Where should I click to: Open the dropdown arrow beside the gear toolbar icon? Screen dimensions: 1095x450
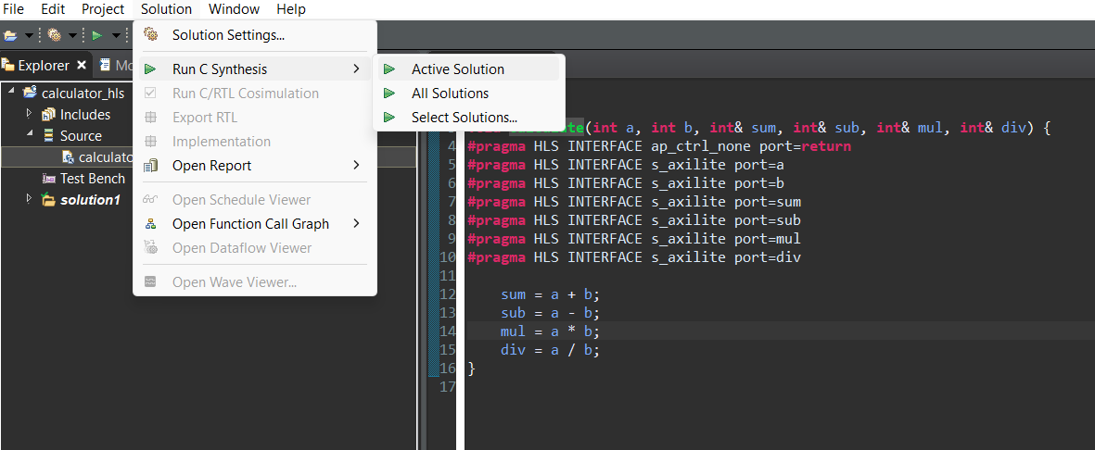[72, 35]
